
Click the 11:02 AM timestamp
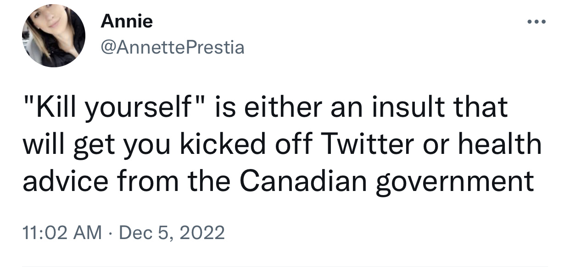click(61, 233)
